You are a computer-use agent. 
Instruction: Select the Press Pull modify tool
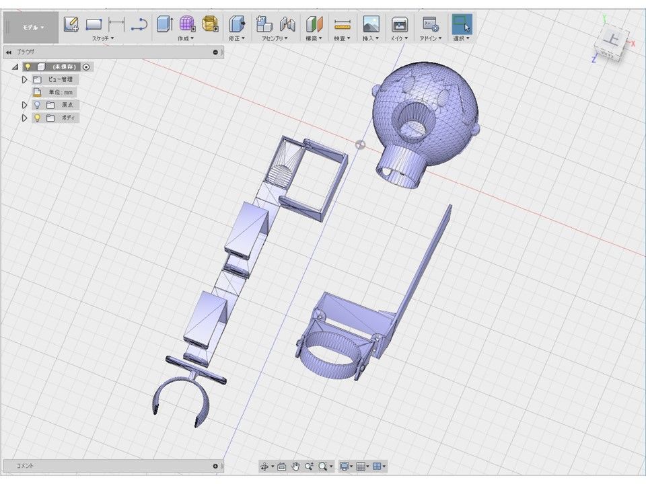(237, 24)
